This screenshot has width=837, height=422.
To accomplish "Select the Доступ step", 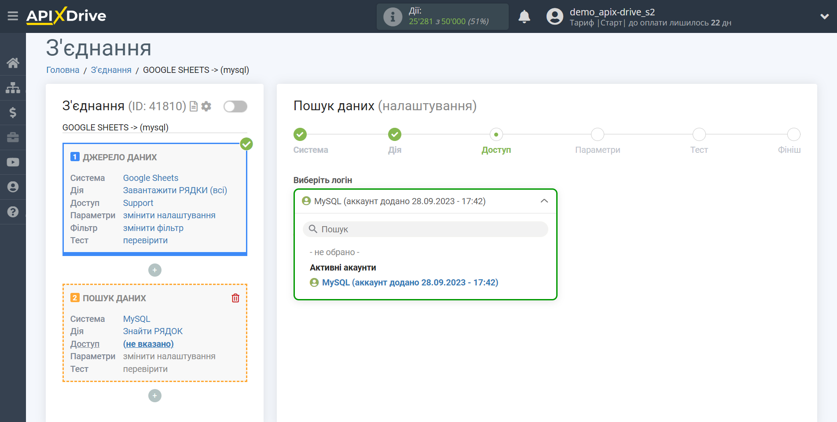I will point(496,134).
